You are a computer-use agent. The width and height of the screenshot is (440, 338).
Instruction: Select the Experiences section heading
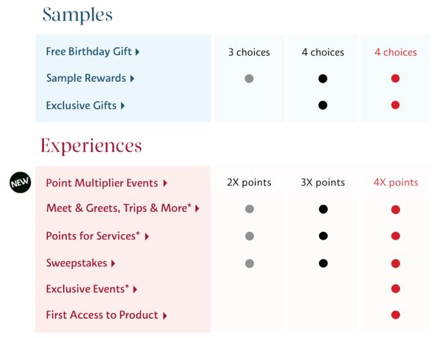(91, 146)
